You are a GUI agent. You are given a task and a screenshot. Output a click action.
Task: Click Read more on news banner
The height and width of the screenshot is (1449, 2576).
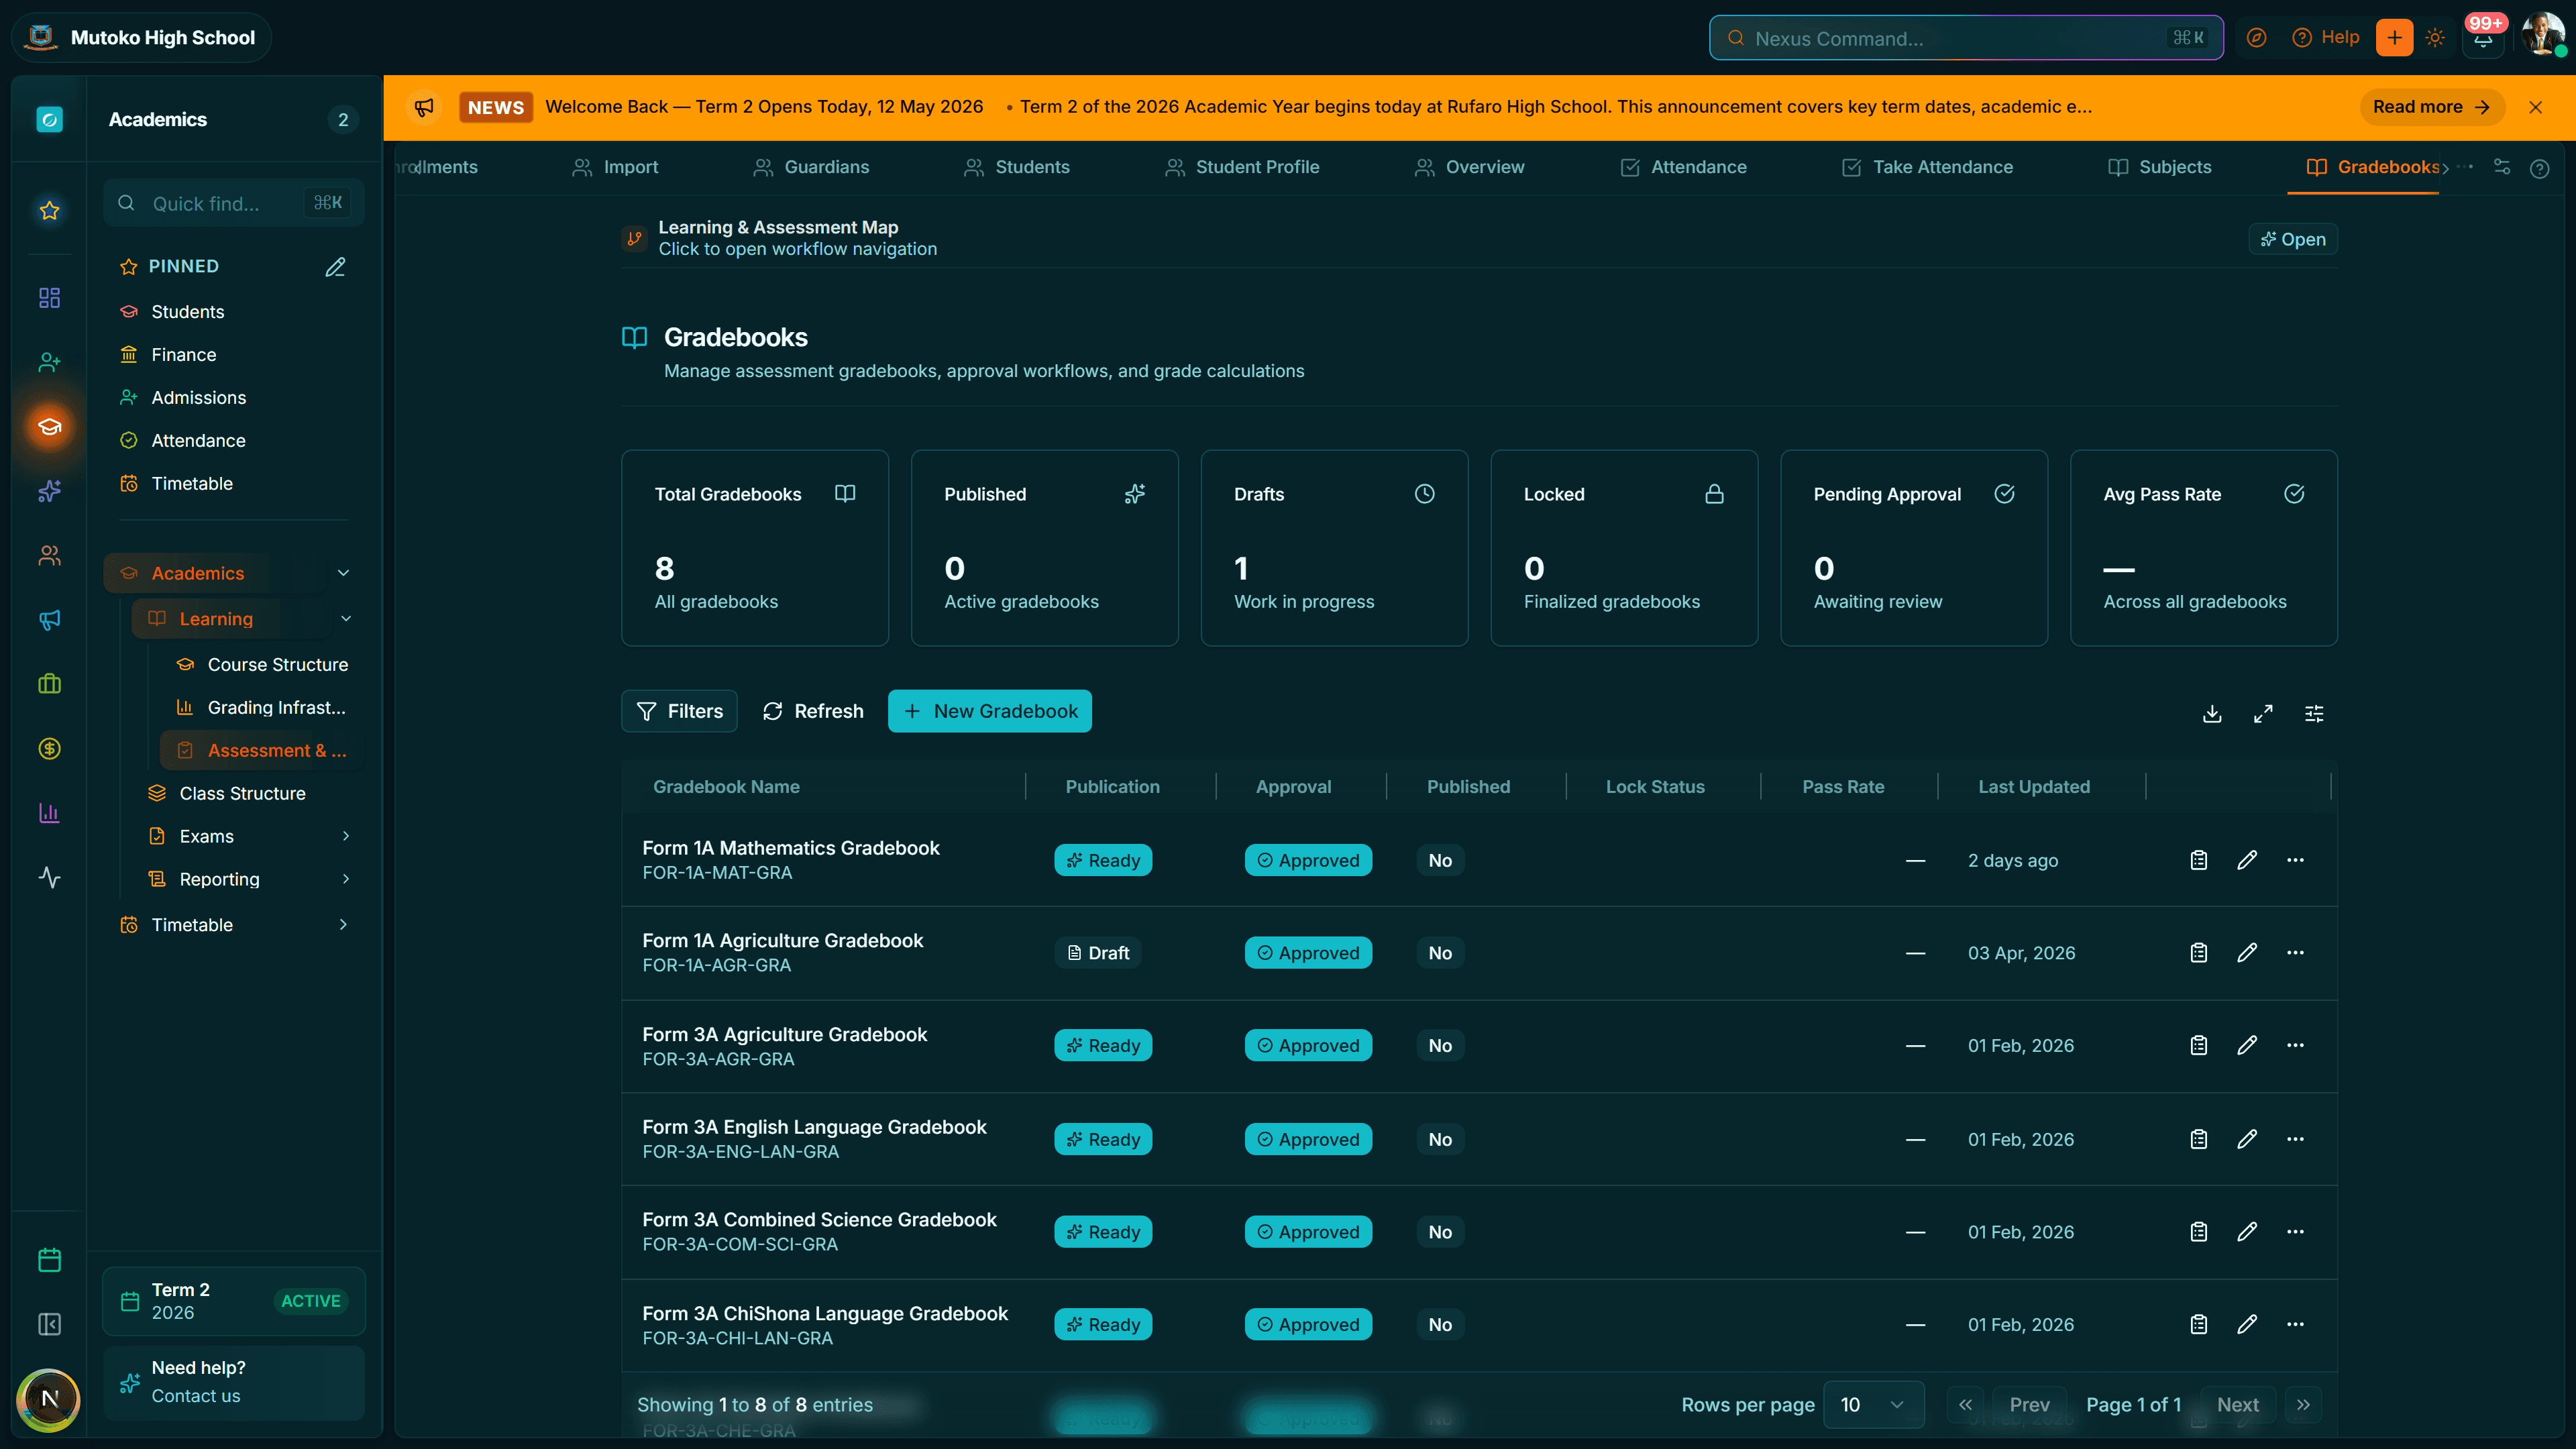(2431, 107)
